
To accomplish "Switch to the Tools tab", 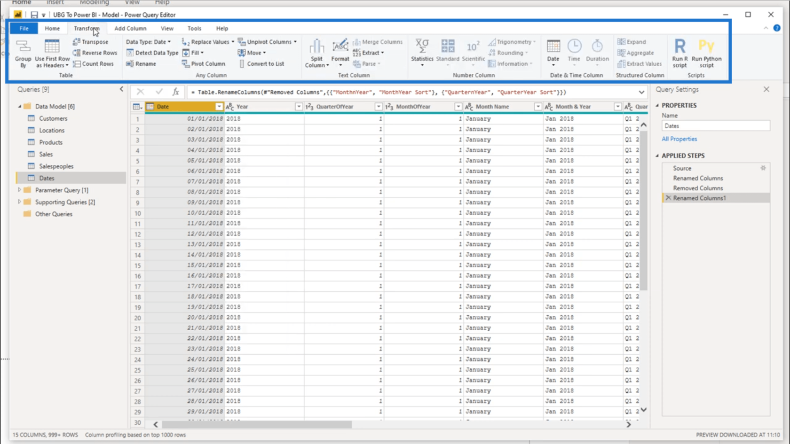I will [x=194, y=28].
